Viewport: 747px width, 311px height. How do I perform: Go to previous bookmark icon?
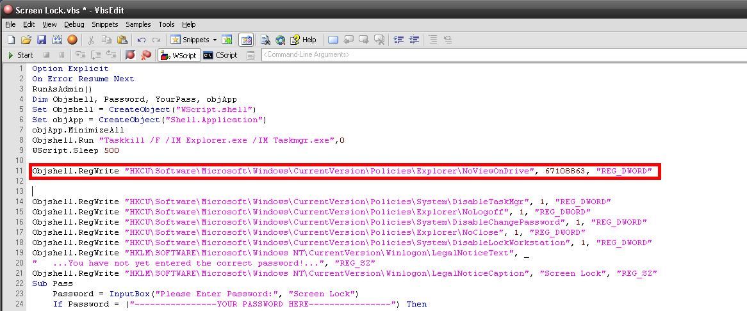(x=349, y=40)
